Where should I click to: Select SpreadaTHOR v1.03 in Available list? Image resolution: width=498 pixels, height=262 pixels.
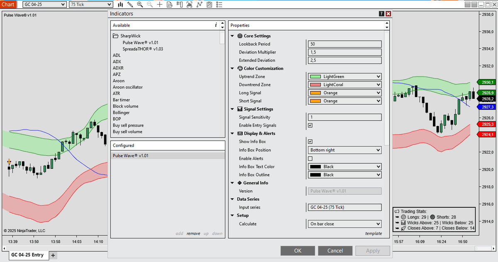pyautogui.click(x=143, y=49)
